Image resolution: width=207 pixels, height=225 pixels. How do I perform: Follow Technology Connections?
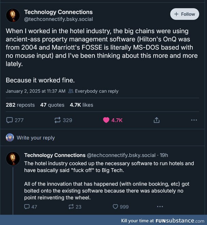click(x=185, y=14)
